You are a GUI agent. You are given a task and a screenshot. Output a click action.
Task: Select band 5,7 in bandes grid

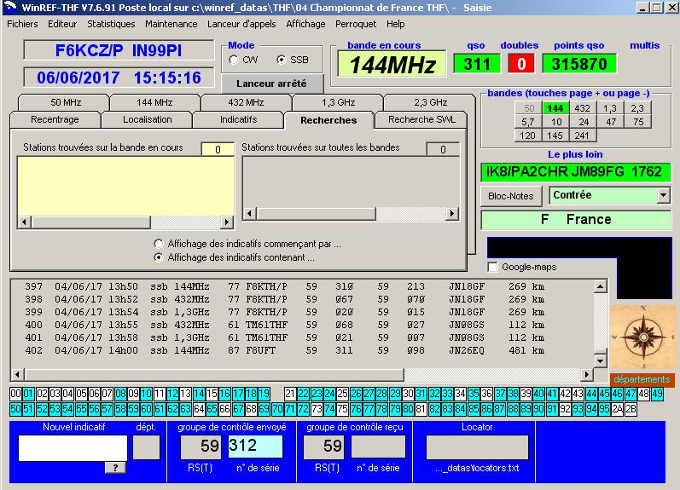pos(528,122)
